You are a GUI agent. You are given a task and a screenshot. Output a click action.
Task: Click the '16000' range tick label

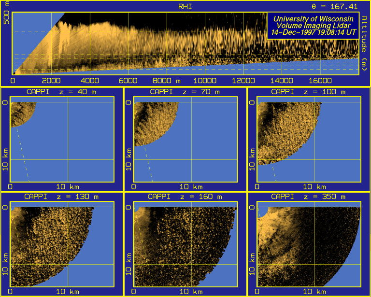tap(320, 81)
